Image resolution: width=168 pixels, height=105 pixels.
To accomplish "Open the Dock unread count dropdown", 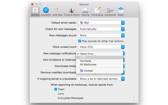I will pos(101,47).
